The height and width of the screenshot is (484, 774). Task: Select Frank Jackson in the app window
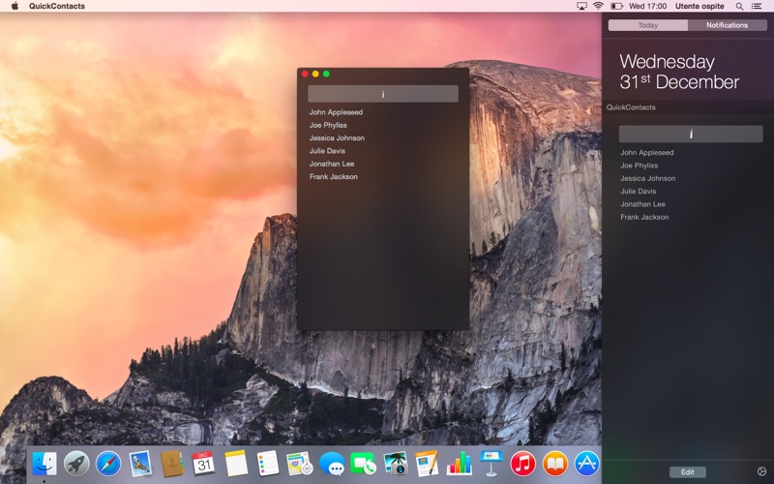333,176
